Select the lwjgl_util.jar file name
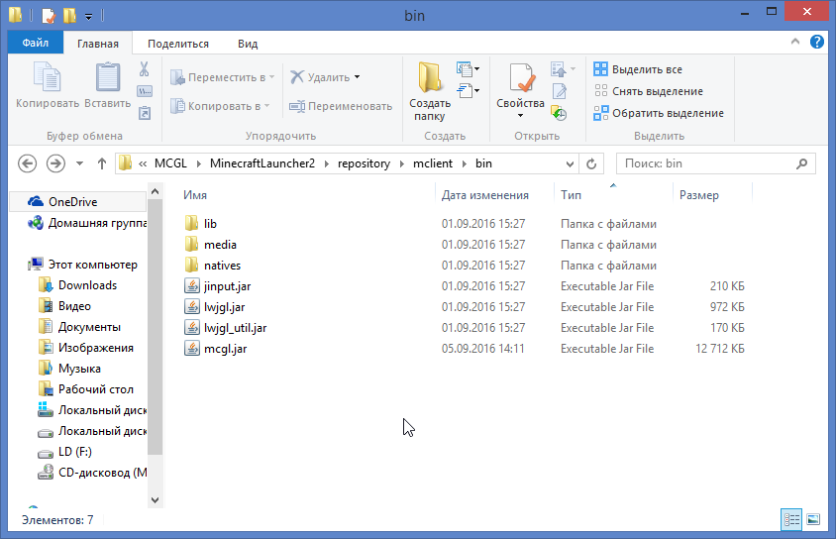 [235, 328]
